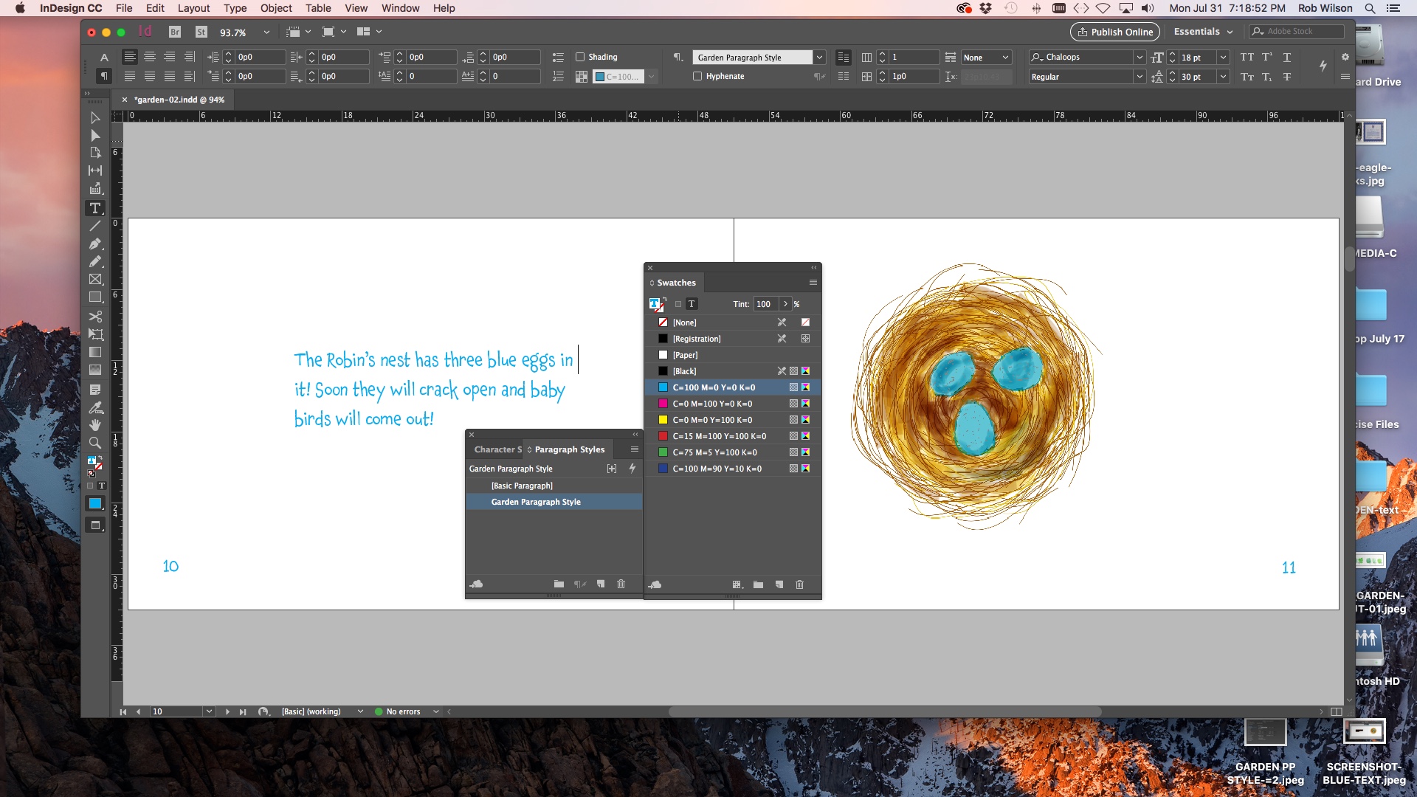Delete style via Paragraph Styles trash icon
Screen dimensions: 1417x797
pos(622,584)
